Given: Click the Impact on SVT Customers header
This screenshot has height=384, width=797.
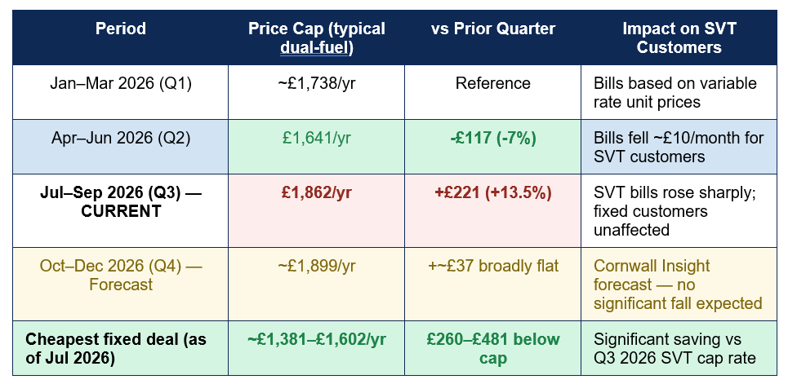Looking at the screenshot, I should (679, 38).
